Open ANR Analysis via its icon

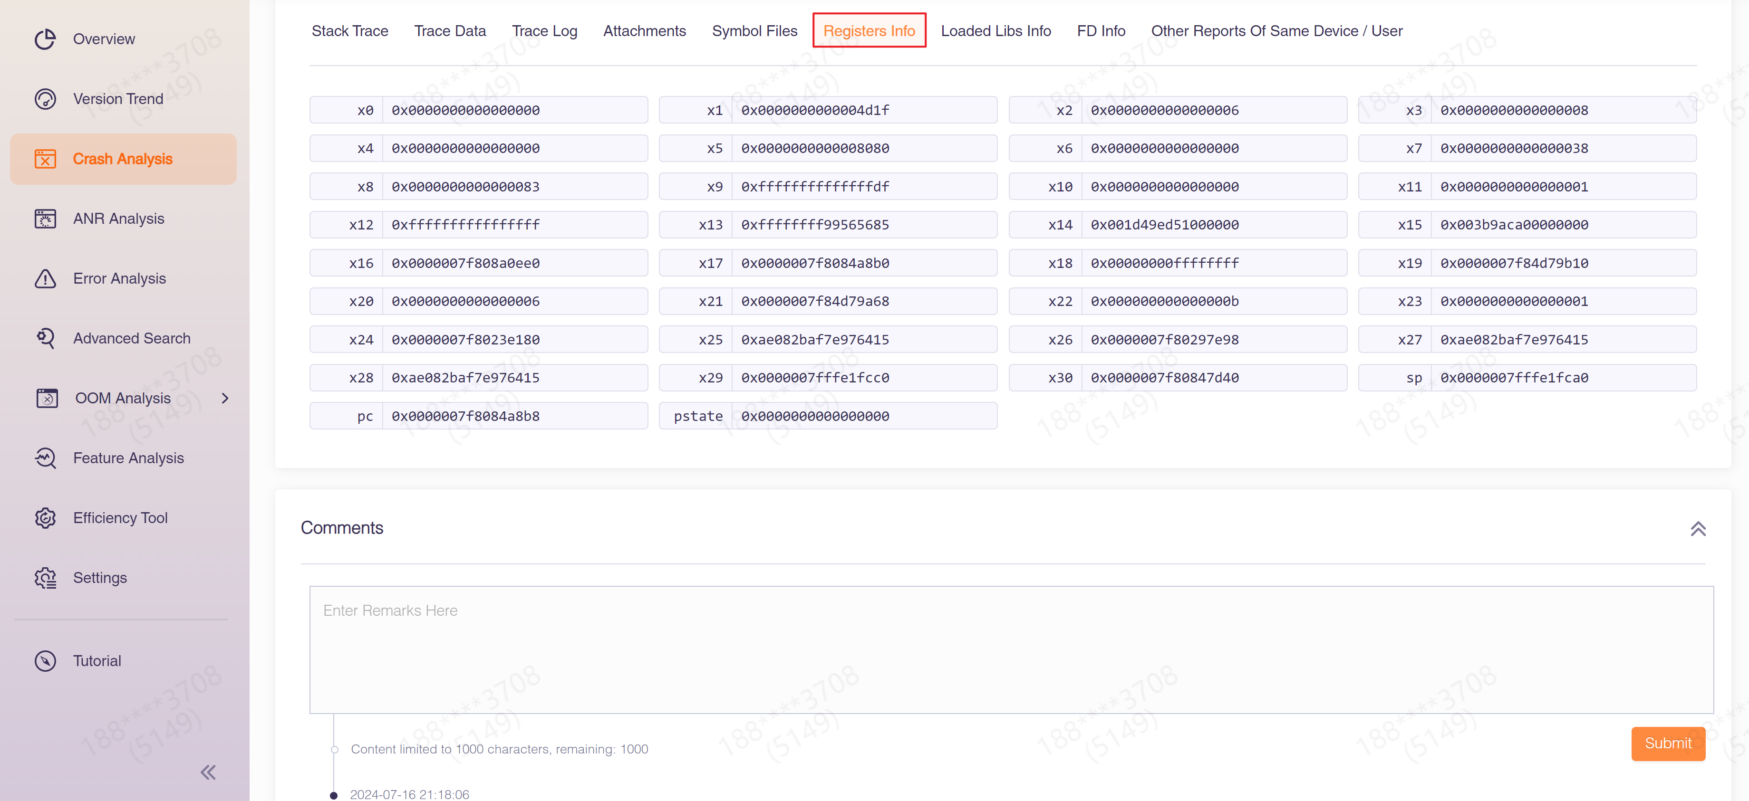pyautogui.click(x=45, y=219)
